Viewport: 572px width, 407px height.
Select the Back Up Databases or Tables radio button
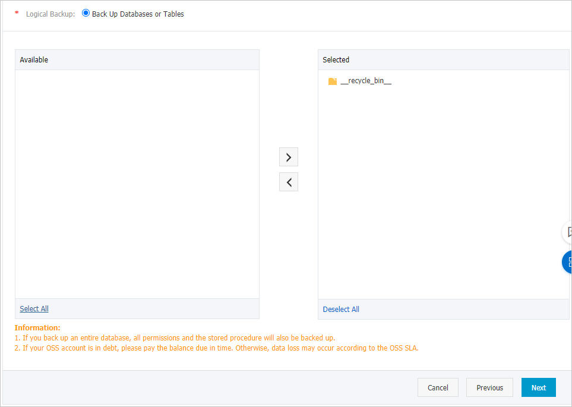click(x=86, y=13)
